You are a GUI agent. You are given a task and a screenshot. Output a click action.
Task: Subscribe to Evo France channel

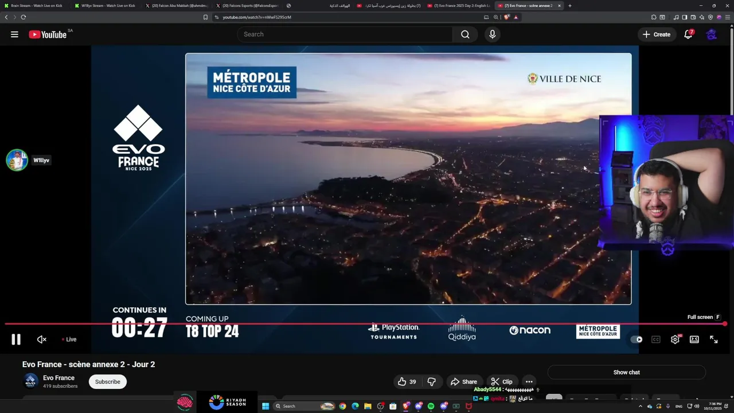click(108, 381)
